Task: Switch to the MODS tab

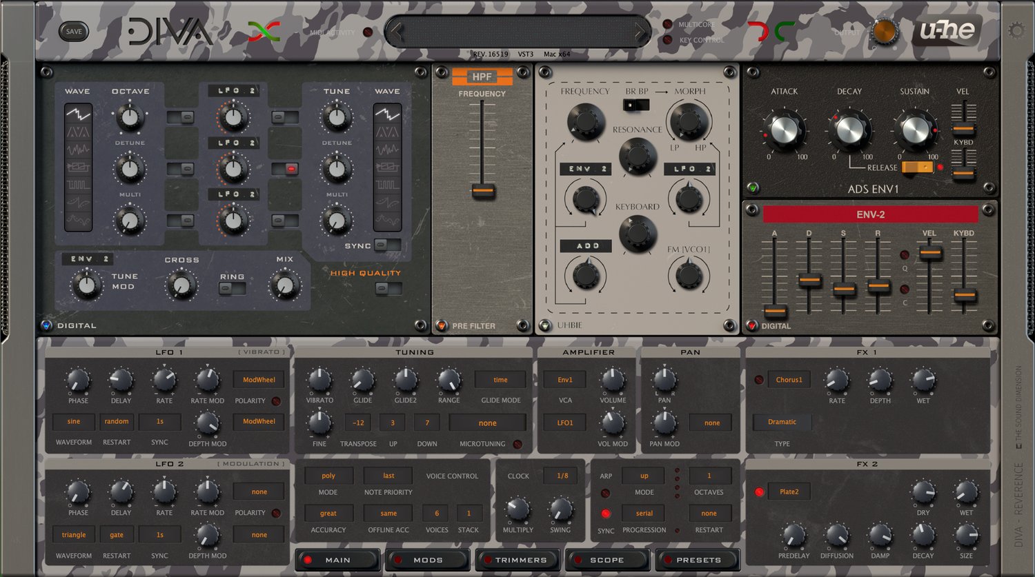Action: tap(428, 560)
